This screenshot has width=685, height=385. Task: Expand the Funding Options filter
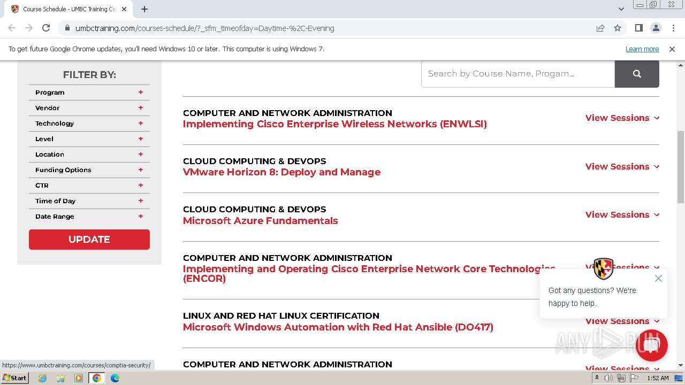tap(89, 170)
